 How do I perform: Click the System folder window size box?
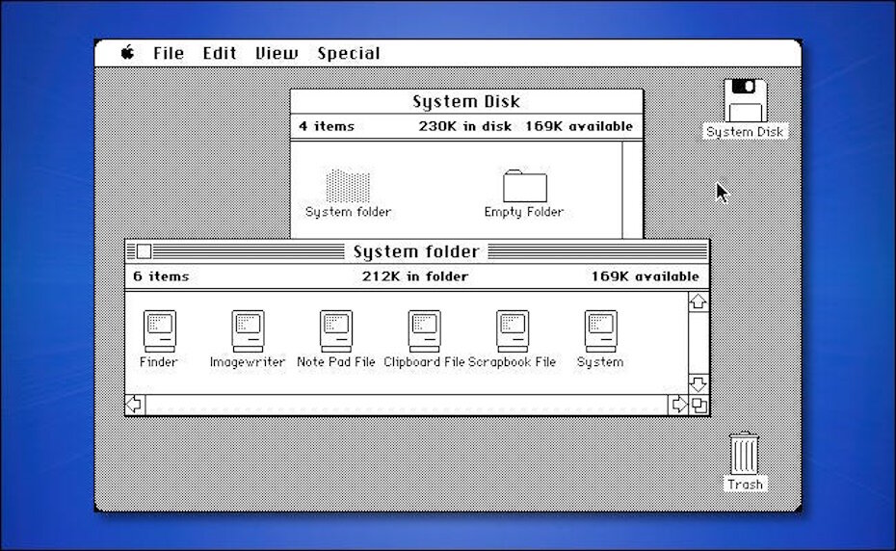[698, 406]
